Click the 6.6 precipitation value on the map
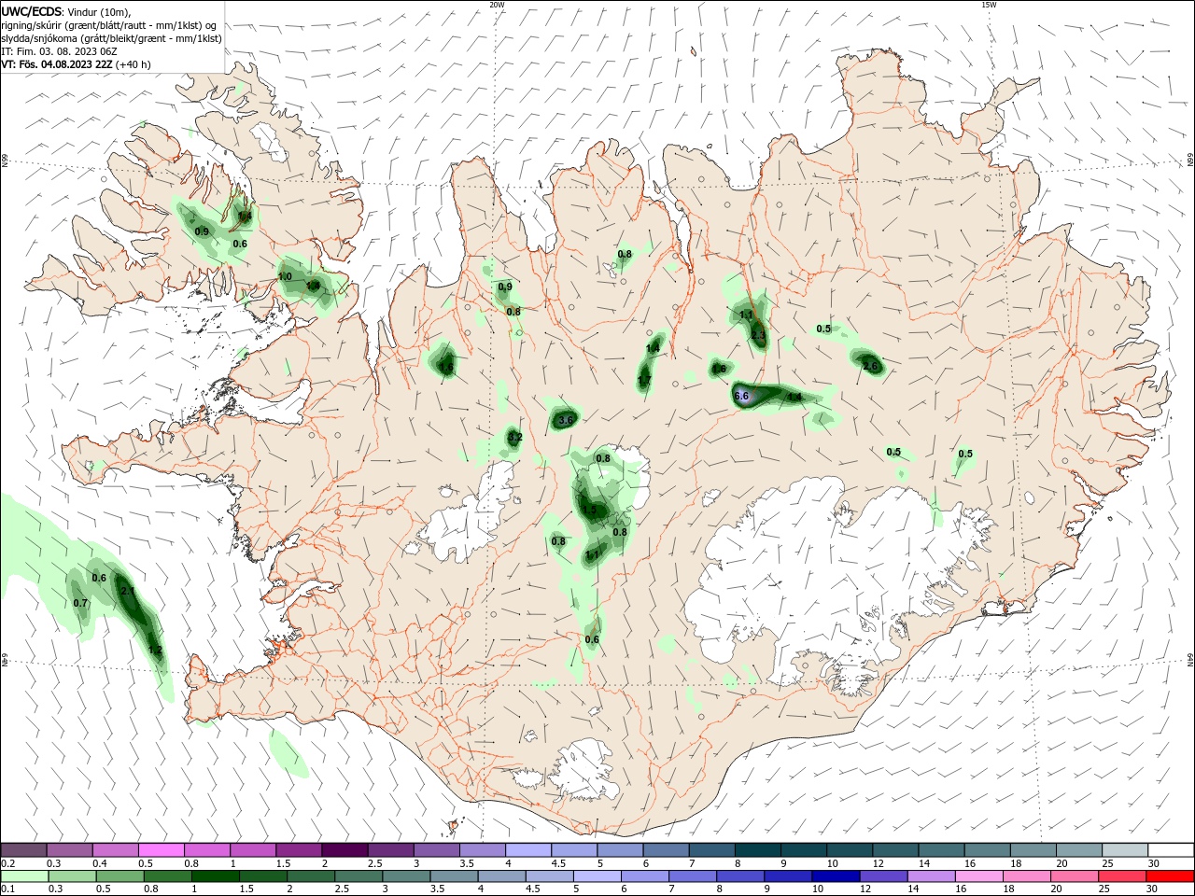The image size is (1195, 896). [x=741, y=396]
